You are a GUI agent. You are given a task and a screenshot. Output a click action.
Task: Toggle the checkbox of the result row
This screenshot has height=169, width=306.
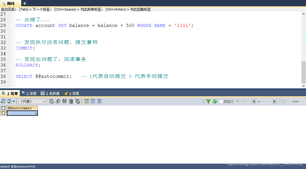coord(3,113)
